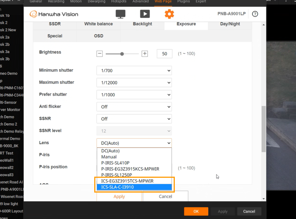Switch to the Special tab
The image size is (296, 219).
(55, 36)
